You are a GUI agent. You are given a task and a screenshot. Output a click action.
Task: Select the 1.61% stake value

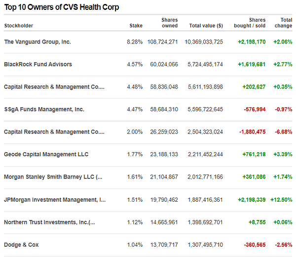[135, 177]
